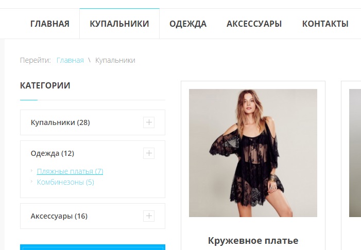Select the Аксессуары (16) category label
The width and height of the screenshot is (361, 250).
[59, 216]
